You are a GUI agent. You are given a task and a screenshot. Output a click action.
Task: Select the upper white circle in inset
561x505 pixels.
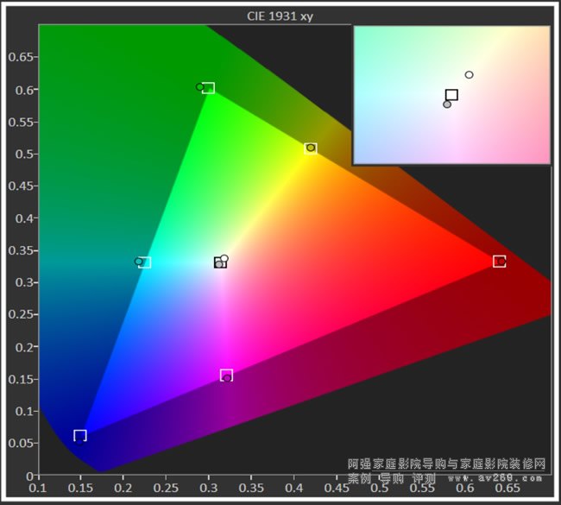(469, 75)
